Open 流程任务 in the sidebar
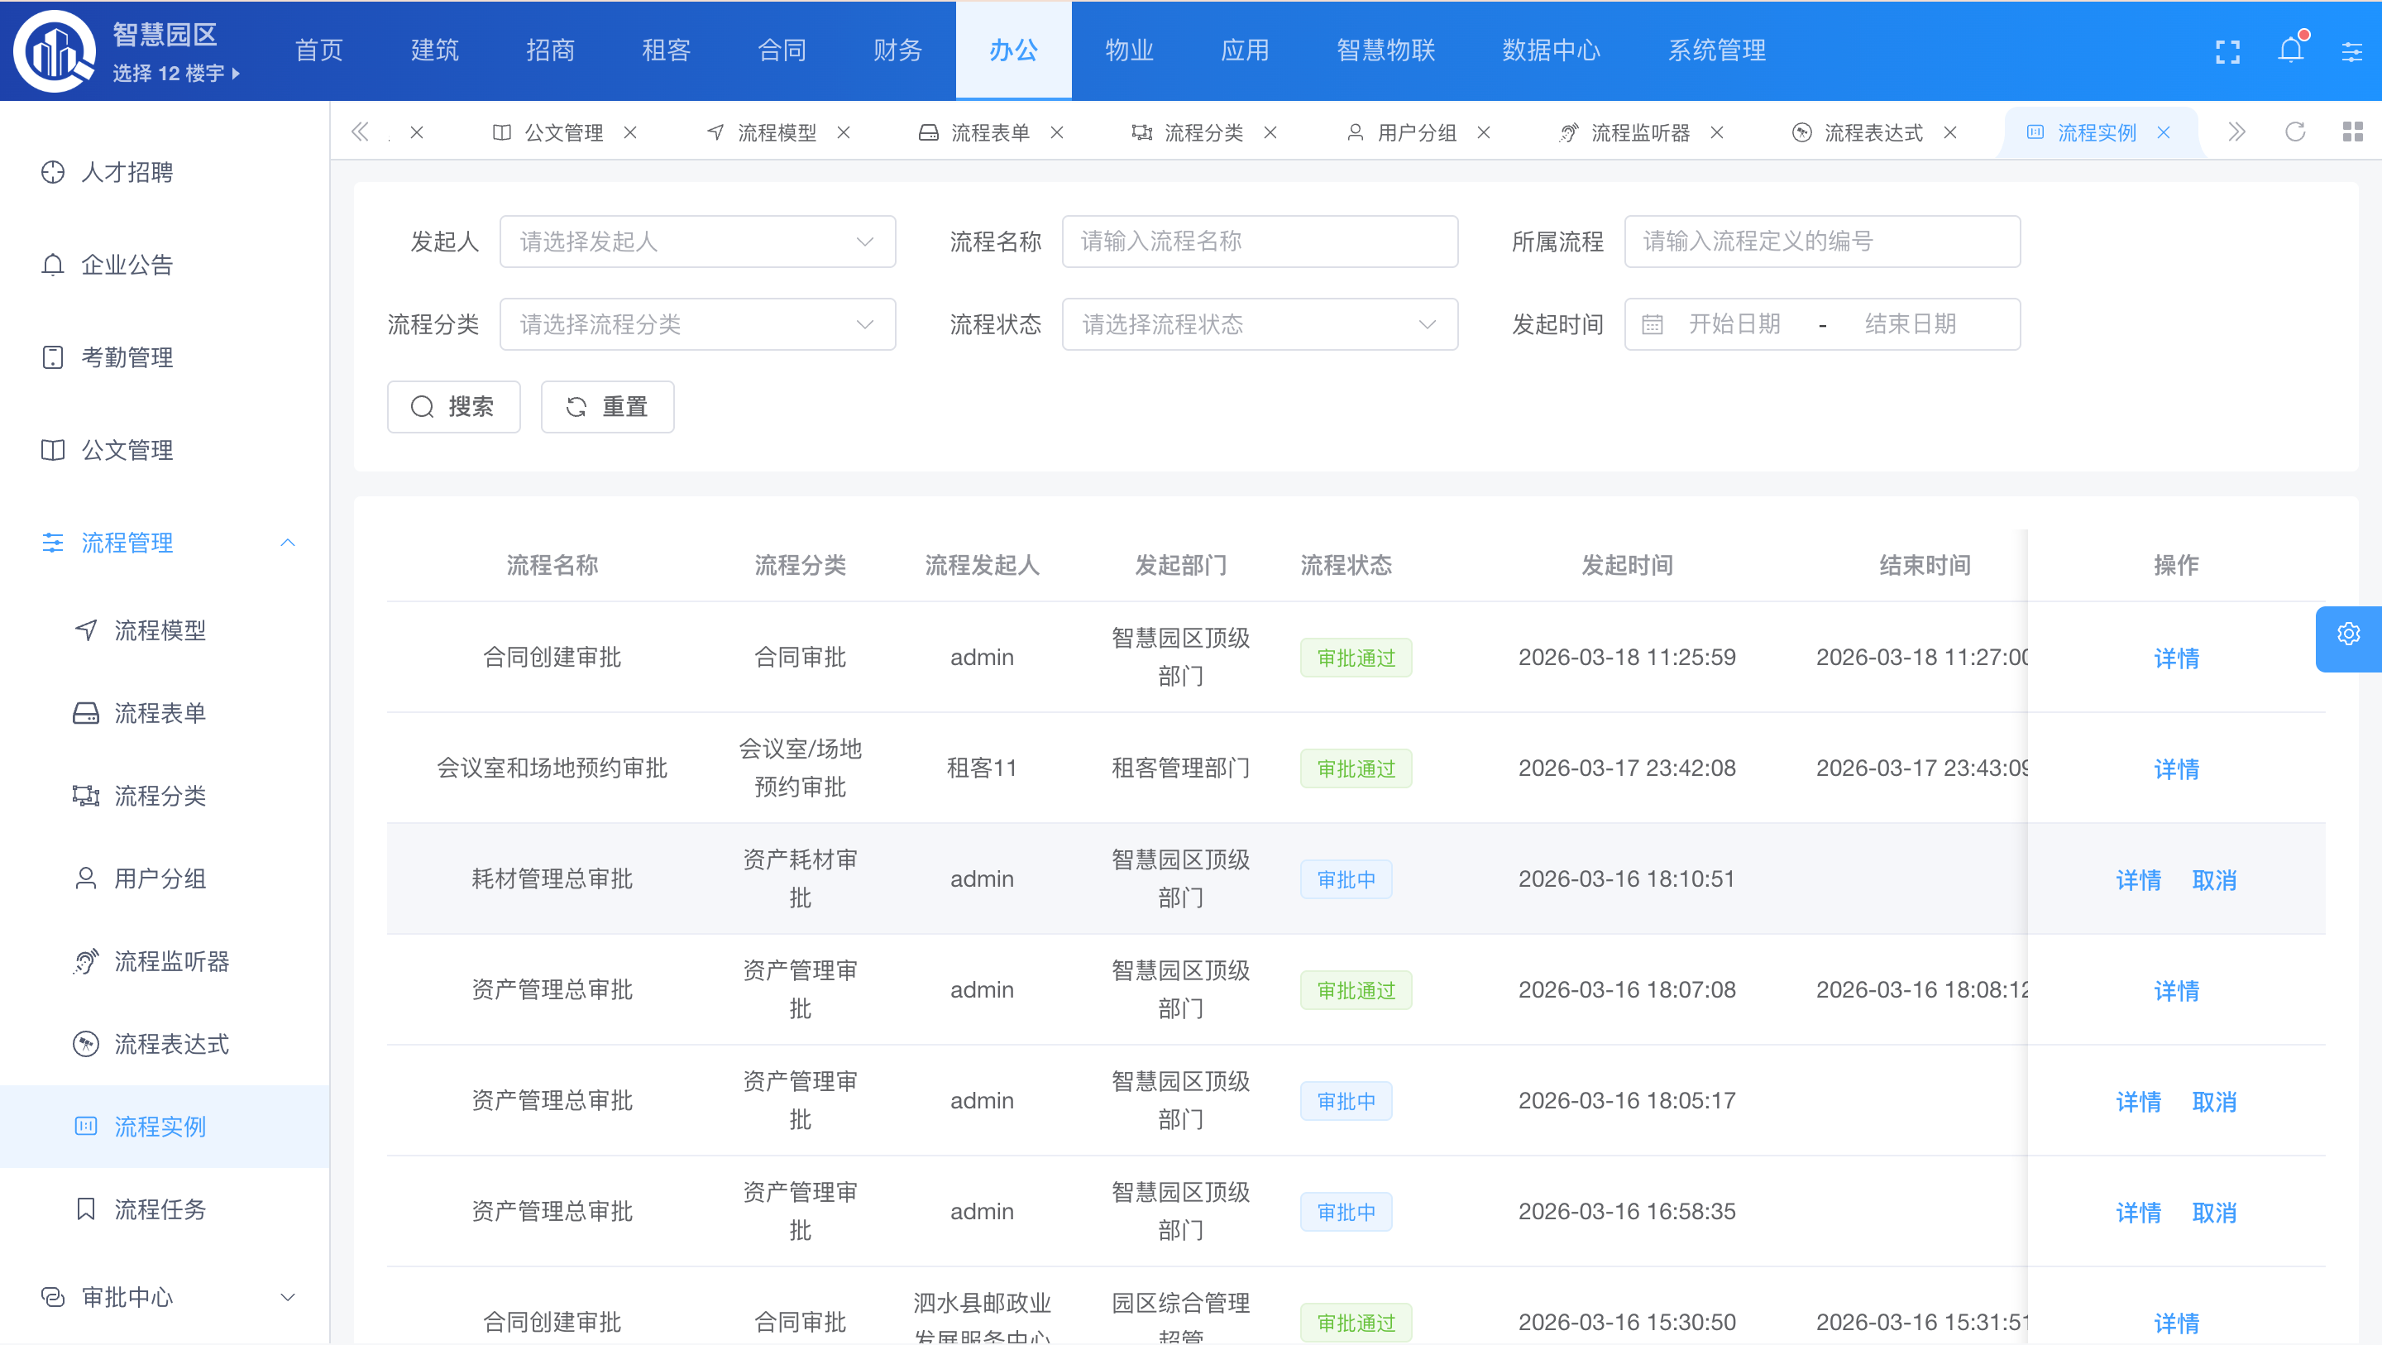The height and width of the screenshot is (1345, 2382). [160, 1209]
